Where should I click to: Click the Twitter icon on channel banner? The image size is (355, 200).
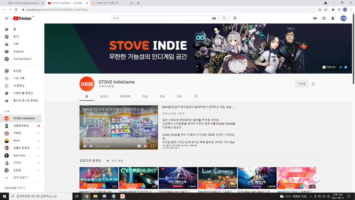point(340,67)
